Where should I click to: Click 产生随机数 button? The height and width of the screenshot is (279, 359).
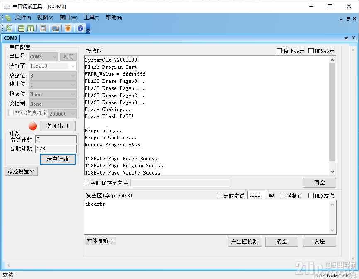coord(245,241)
